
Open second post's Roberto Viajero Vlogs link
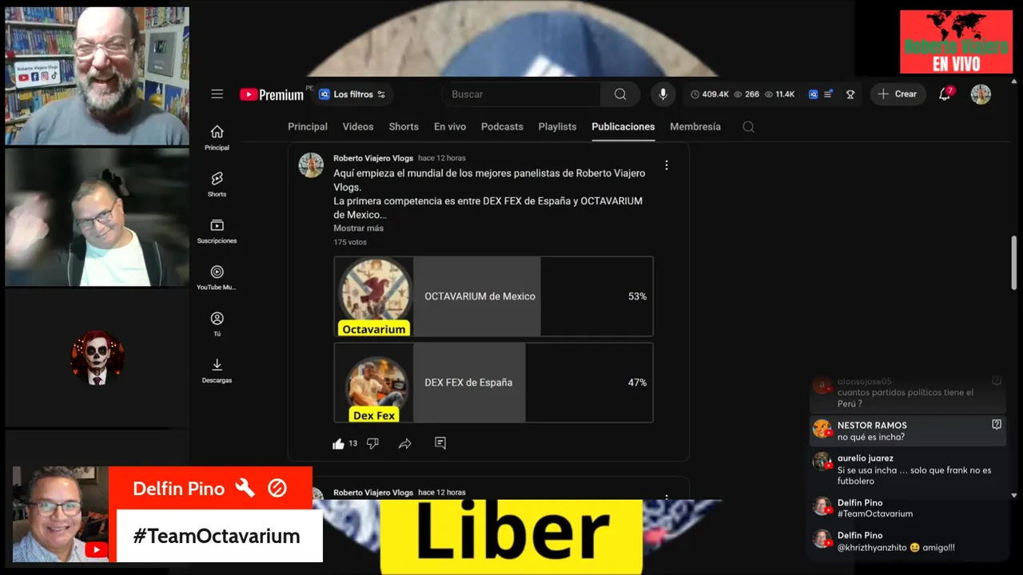point(373,493)
